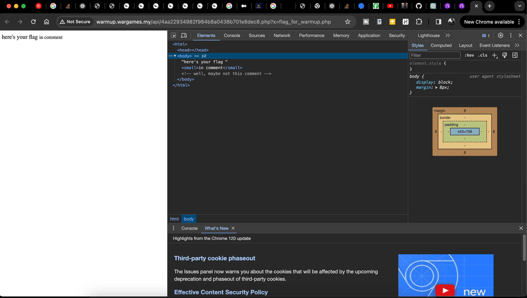Reload the page
Screen dimensions: 527x298
pos(33,22)
